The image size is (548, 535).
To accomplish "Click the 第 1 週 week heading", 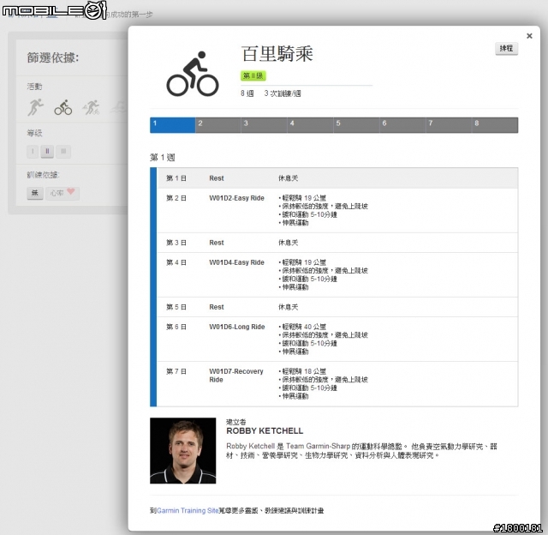I will coord(163,158).
